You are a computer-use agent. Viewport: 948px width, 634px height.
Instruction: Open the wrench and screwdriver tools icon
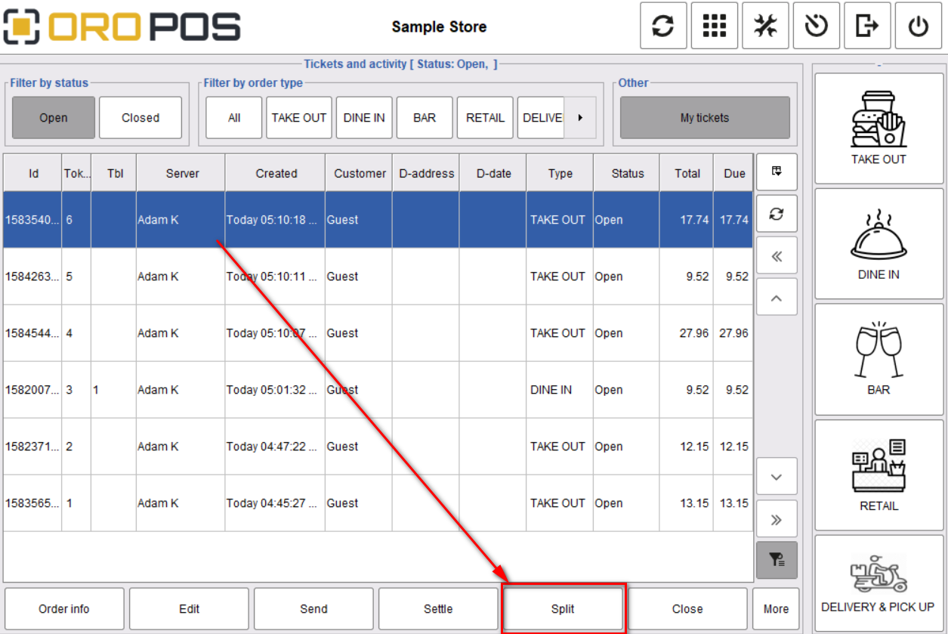coord(765,26)
